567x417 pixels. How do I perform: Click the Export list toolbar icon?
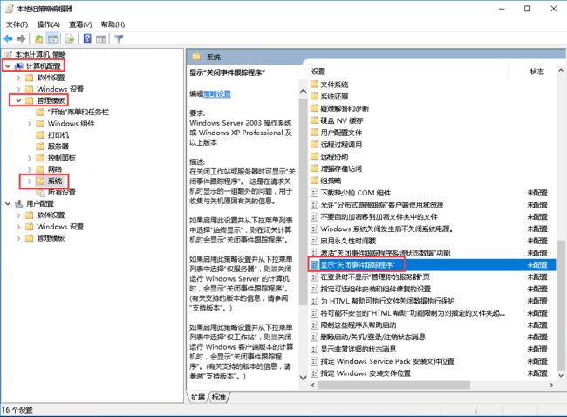coord(70,38)
